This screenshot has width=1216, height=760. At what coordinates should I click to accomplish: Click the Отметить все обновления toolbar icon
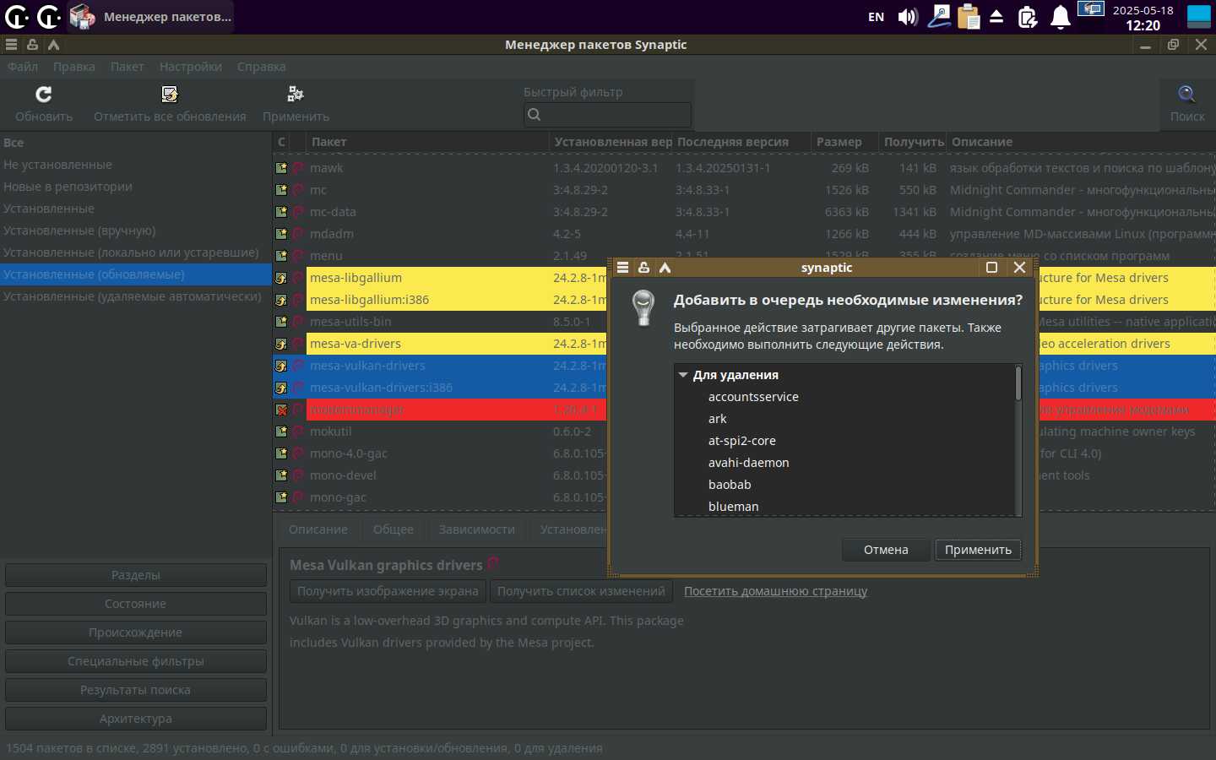tap(170, 94)
